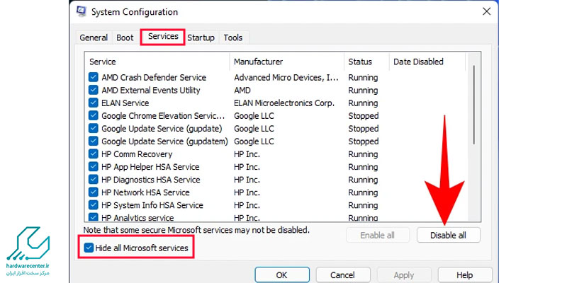Select the ELAN Service row text
Screen dimensions: 567x283
pyautogui.click(x=125, y=103)
